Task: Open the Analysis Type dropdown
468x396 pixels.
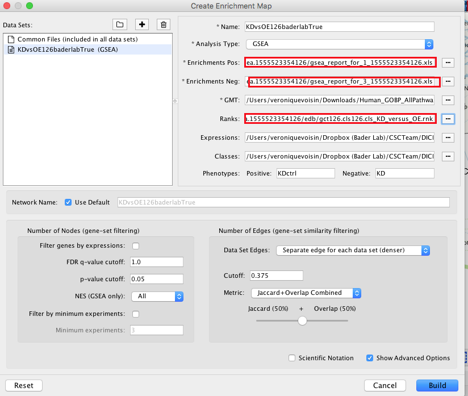Action: point(428,44)
